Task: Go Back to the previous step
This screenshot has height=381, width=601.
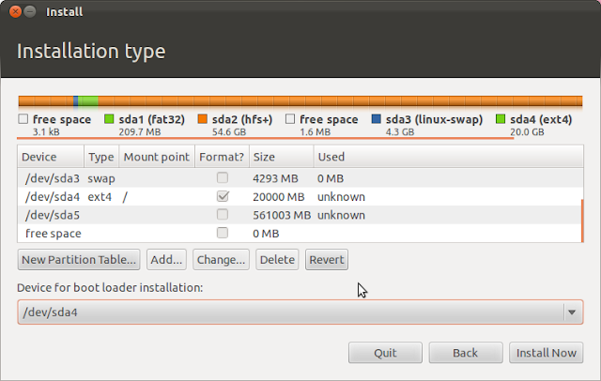Action: pos(466,353)
